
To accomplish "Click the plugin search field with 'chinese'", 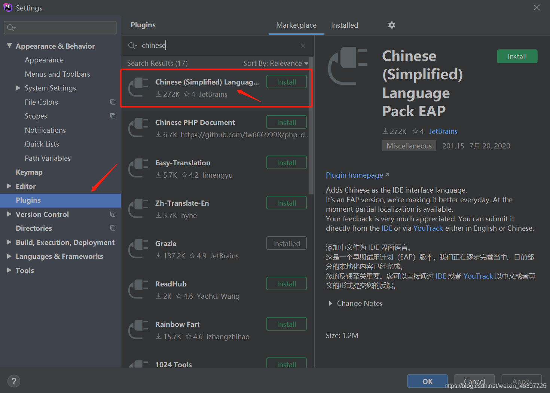I will (x=217, y=46).
